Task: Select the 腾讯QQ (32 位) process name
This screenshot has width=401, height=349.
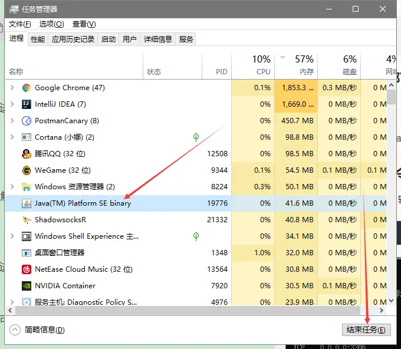Action: pos(60,154)
